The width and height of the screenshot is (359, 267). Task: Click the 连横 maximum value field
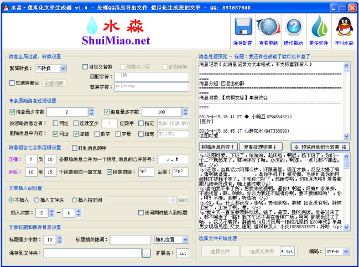click(x=50, y=159)
